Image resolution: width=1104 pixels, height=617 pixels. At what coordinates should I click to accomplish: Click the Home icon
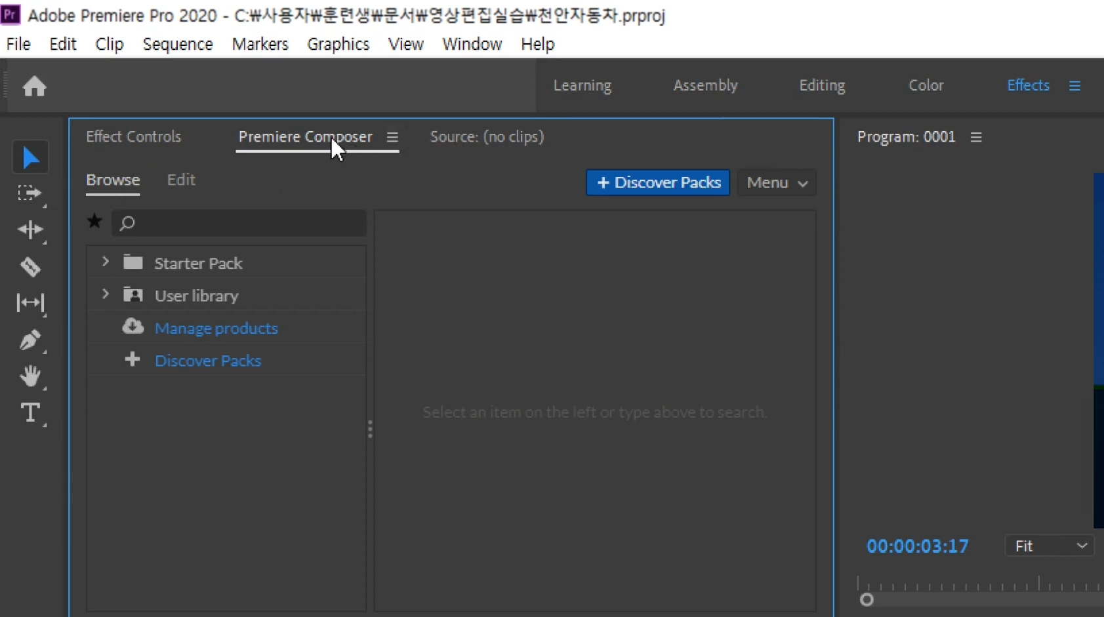pyautogui.click(x=34, y=86)
